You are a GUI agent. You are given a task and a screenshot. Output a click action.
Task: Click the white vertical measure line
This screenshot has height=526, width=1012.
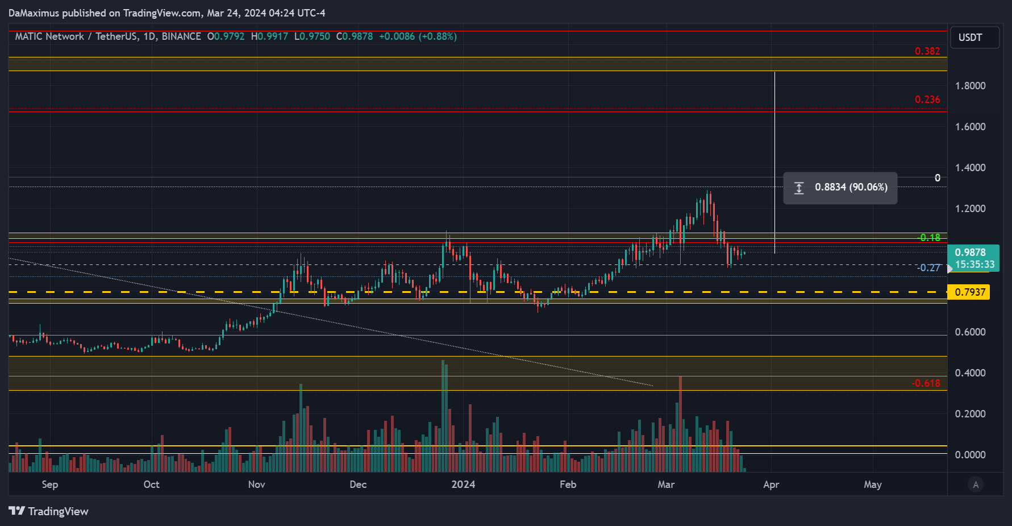pyautogui.click(x=774, y=163)
